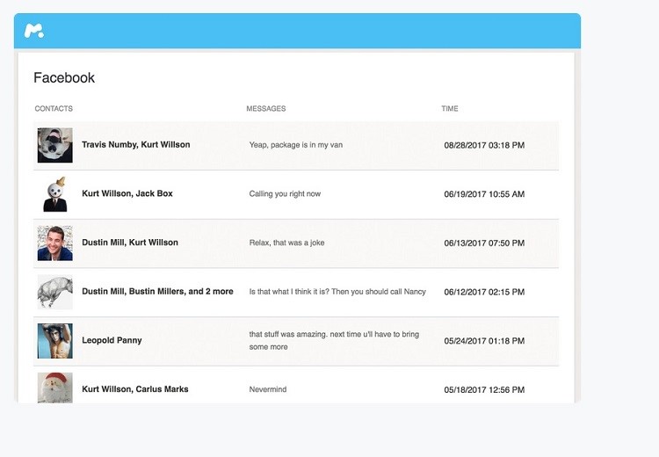
Task: Click the Facebook page heading
Action: (64, 78)
